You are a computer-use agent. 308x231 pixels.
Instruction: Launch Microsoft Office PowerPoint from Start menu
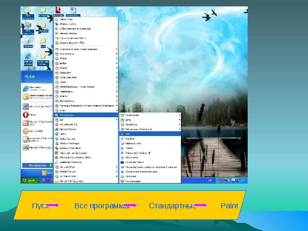[37, 123]
